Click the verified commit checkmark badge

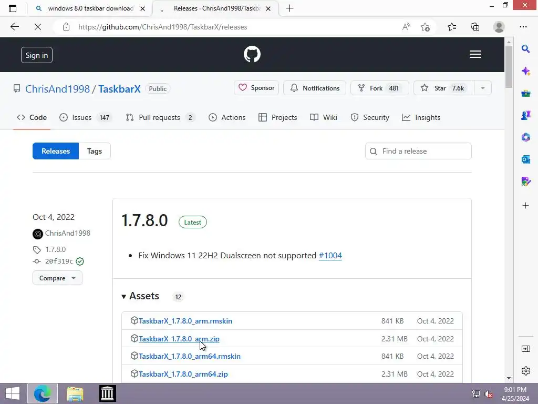[80, 261]
